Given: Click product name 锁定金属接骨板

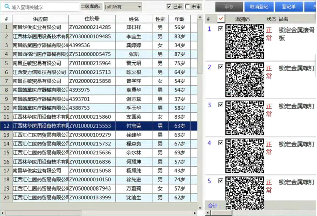Looking at the screenshot, I should 296,34.
